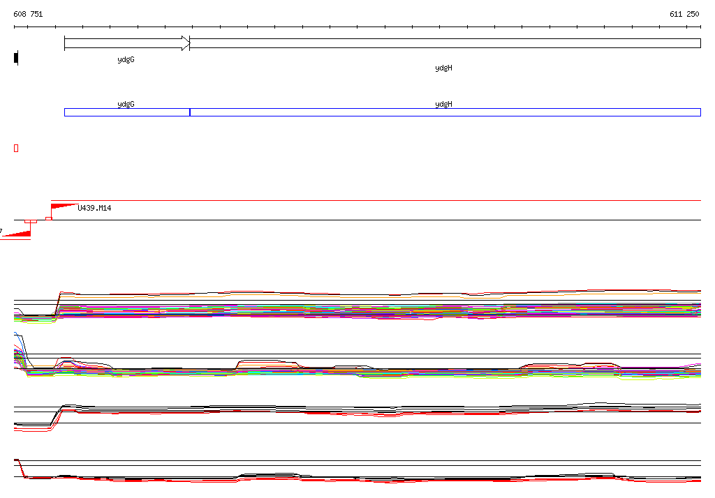Click the end coordinate 611 250

[684, 14]
